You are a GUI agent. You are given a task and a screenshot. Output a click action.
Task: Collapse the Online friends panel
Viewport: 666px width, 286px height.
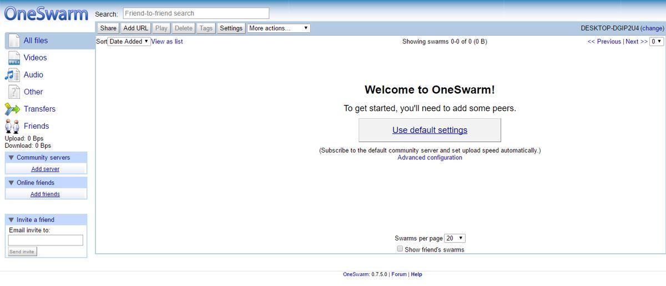pos(11,183)
